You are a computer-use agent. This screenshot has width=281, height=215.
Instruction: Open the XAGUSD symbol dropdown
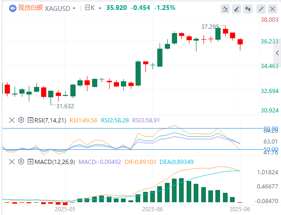pos(60,9)
